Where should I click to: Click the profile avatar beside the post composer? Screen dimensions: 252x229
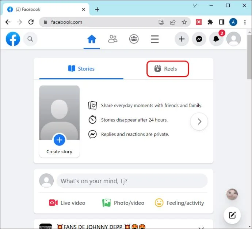point(46,181)
